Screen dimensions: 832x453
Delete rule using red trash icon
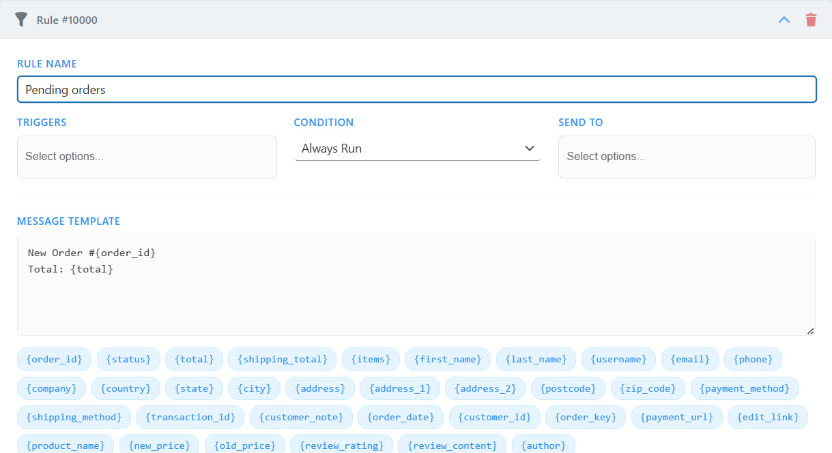pyautogui.click(x=811, y=20)
